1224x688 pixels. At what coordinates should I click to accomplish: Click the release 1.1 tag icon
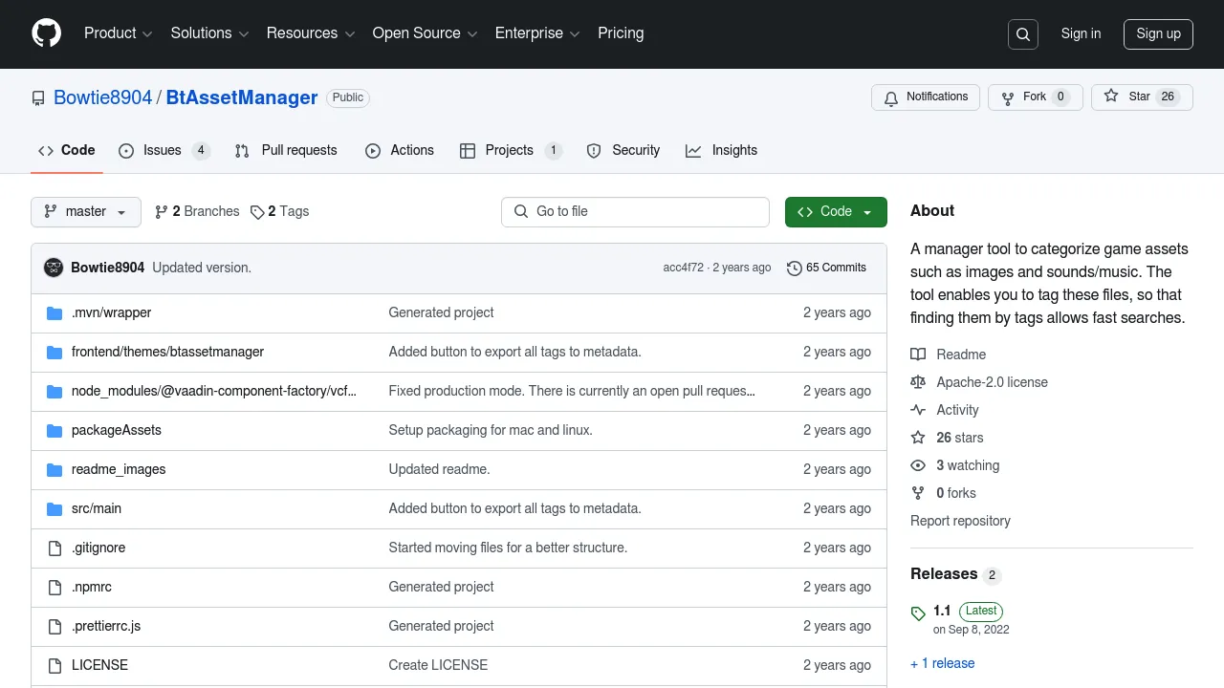918,613
